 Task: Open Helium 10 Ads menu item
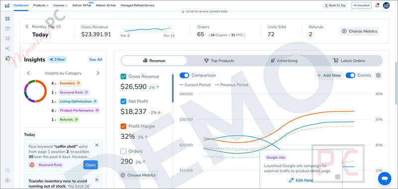tap(106, 5)
